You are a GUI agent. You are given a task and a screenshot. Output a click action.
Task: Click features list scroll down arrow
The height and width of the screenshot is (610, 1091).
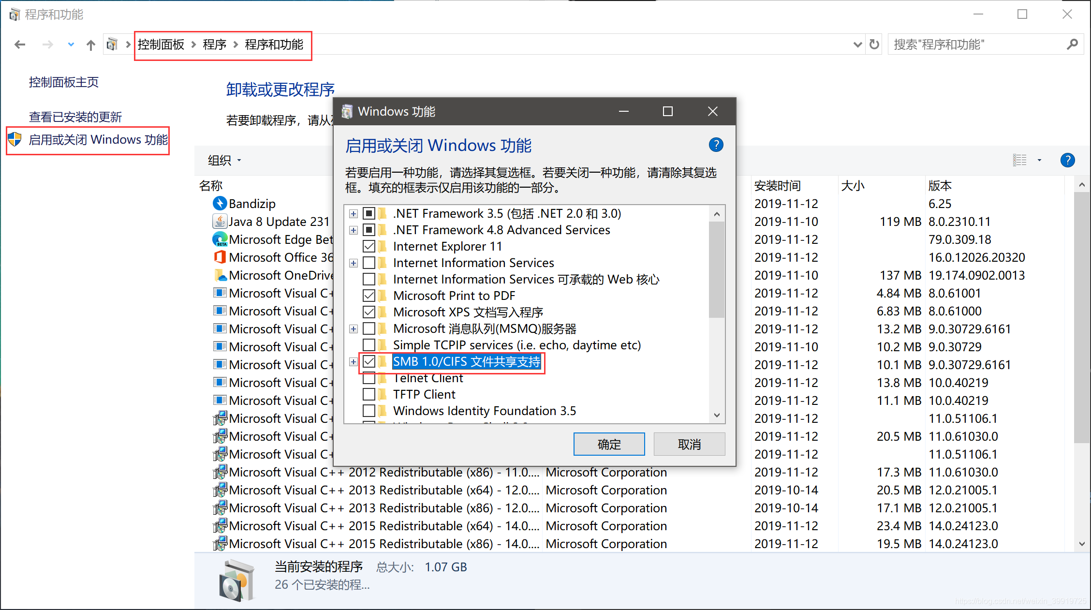coord(717,415)
